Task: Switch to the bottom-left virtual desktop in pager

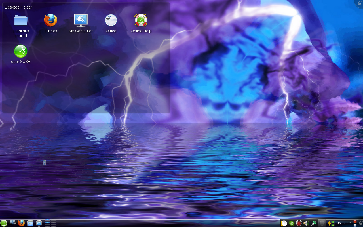Action: tap(47, 225)
